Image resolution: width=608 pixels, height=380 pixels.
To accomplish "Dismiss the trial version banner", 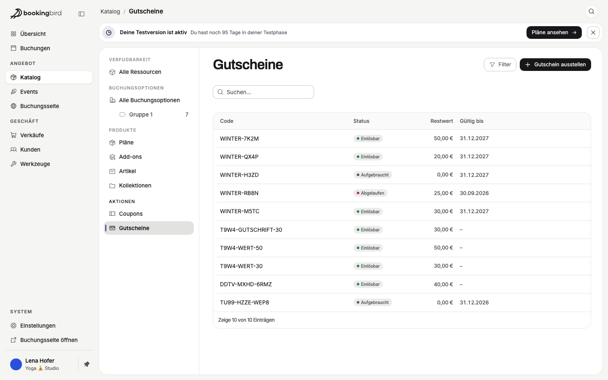I will click(x=593, y=33).
